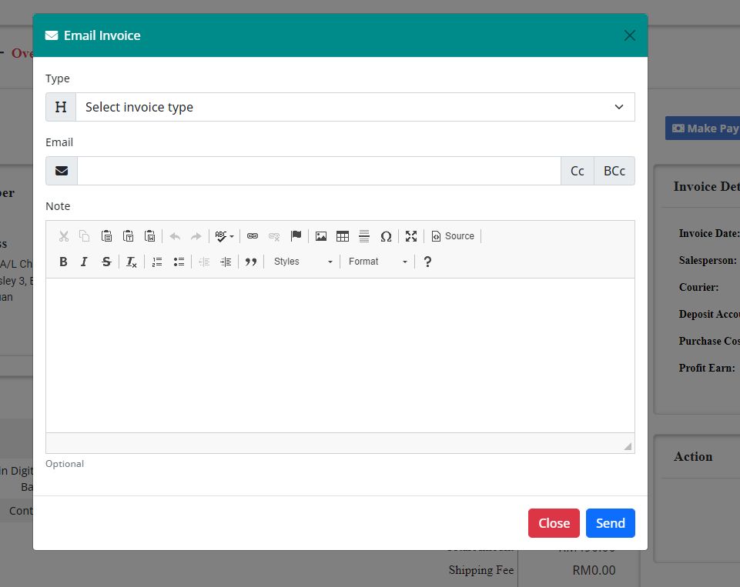Screen dimensions: 740x587
Task: Open the Styles dropdown
Action: (303, 262)
